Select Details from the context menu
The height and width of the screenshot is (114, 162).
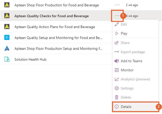(x=126, y=107)
